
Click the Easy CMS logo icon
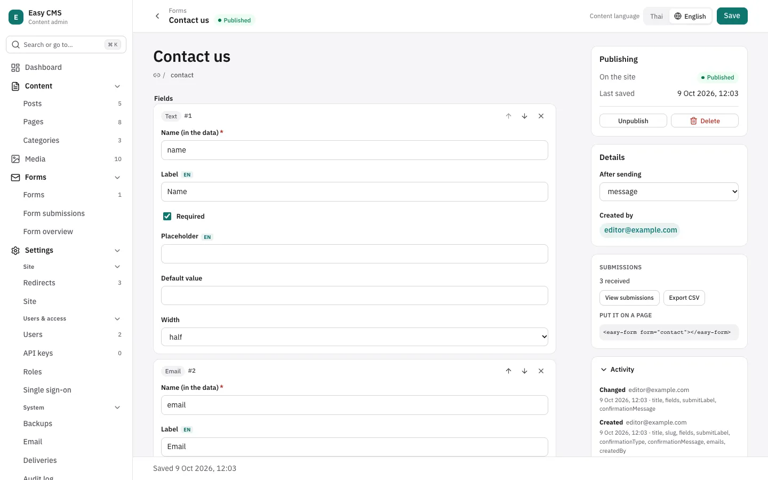pos(16,17)
